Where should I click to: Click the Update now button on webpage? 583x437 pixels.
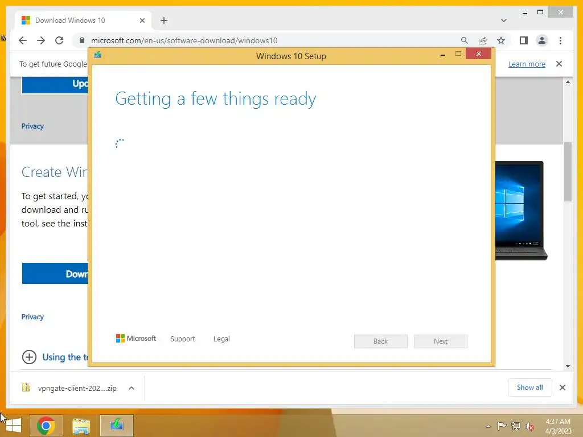pos(55,84)
